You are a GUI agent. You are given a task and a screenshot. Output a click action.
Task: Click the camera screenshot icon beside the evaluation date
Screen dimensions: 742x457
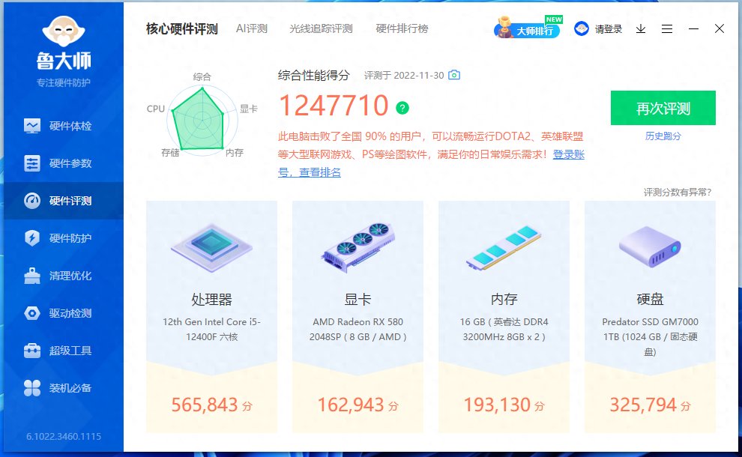coord(454,76)
